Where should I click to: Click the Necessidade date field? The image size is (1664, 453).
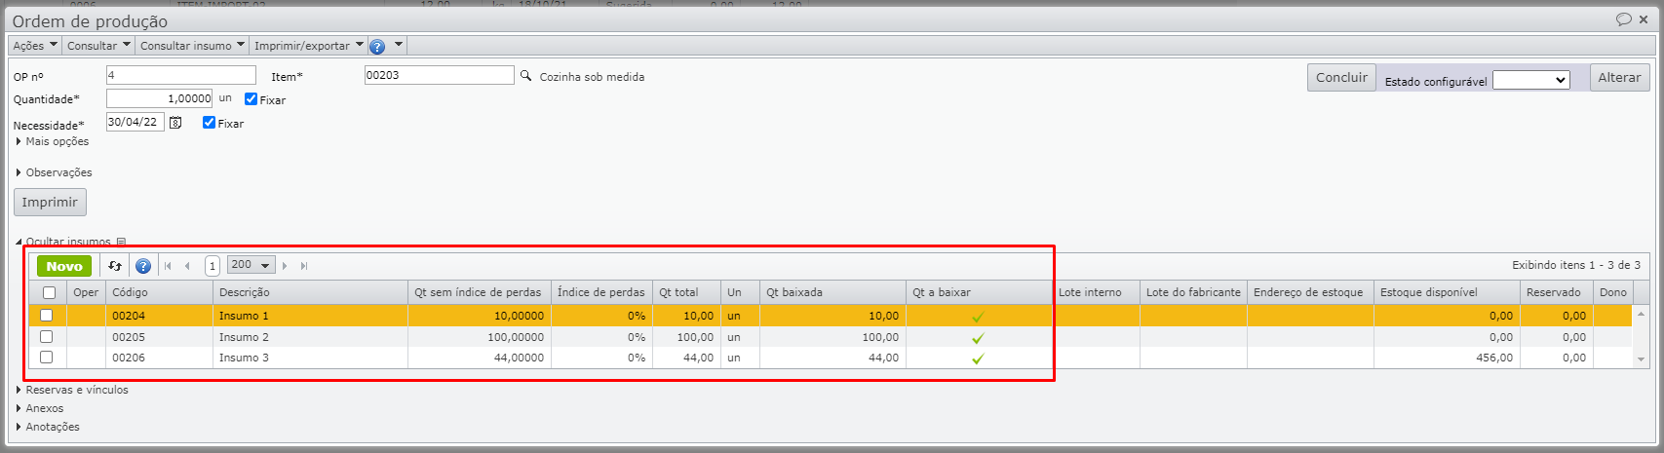tap(135, 123)
